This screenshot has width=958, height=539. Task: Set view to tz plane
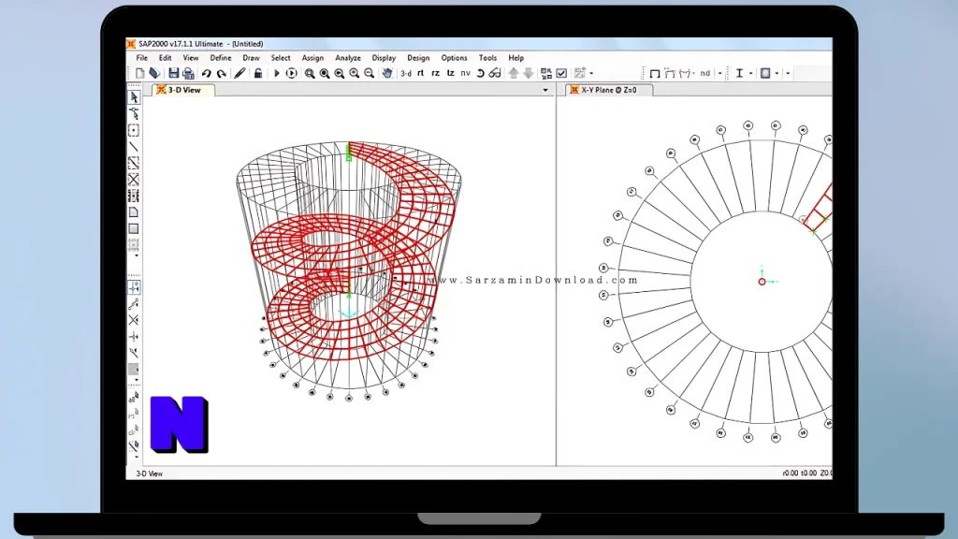pos(450,73)
